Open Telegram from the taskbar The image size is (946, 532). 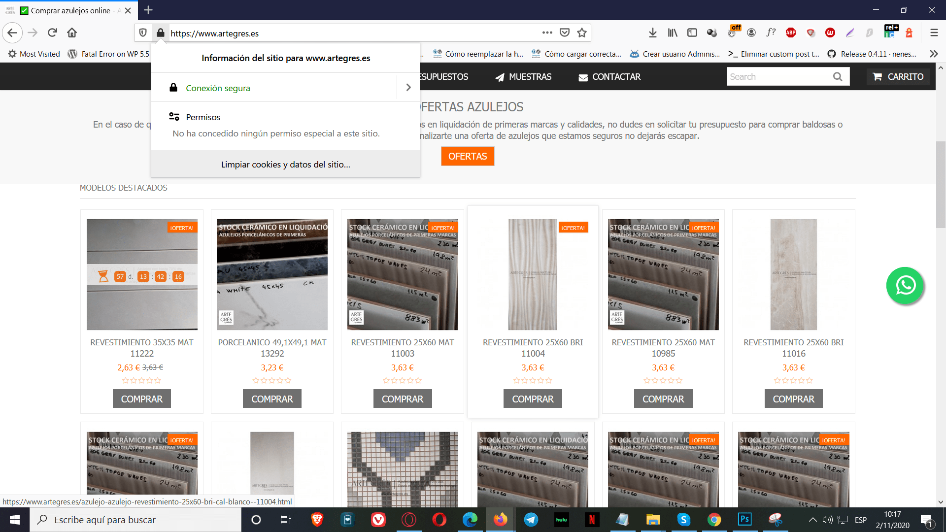pos(531,520)
